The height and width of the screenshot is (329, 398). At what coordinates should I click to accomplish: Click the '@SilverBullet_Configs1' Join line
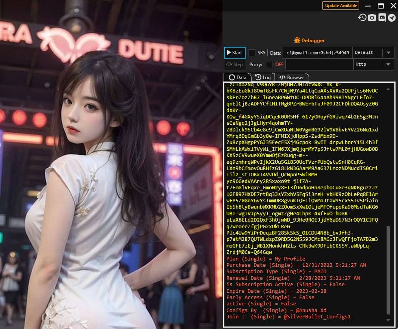pos(289,316)
